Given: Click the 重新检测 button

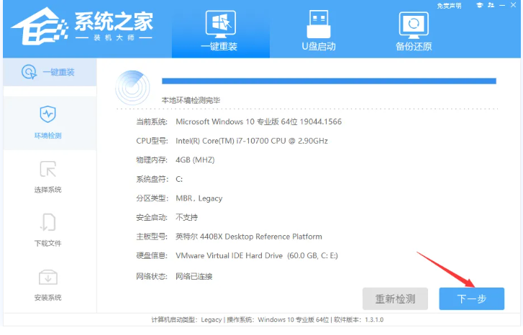Looking at the screenshot, I should [395, 298].
